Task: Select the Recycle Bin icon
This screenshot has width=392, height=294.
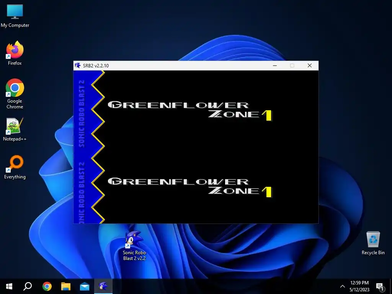Action: 373,243
